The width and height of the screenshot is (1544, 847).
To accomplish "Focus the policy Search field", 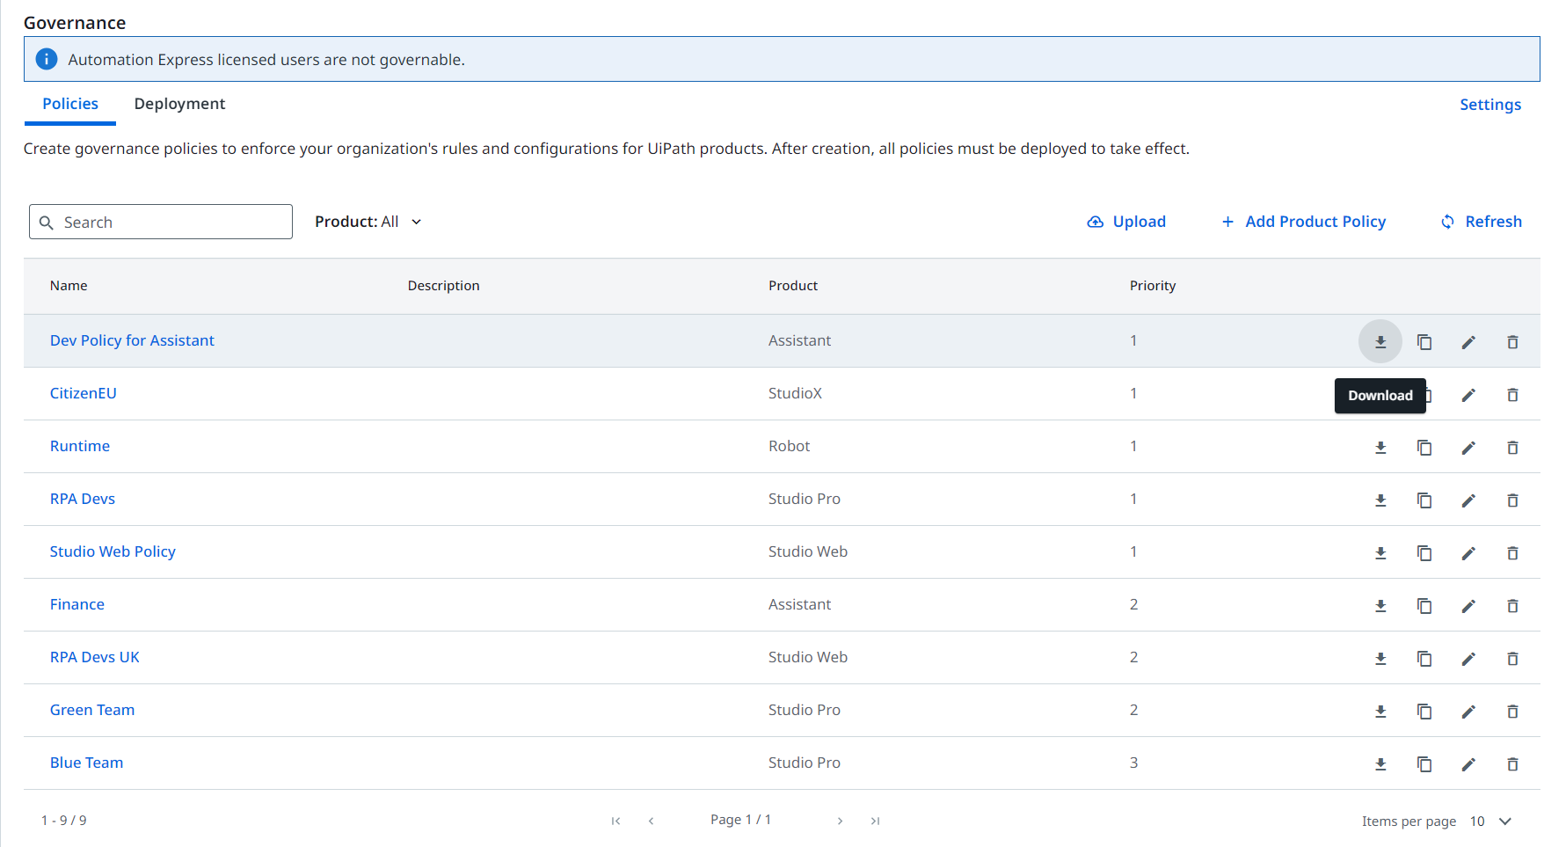I will click(x=161, y=222).
